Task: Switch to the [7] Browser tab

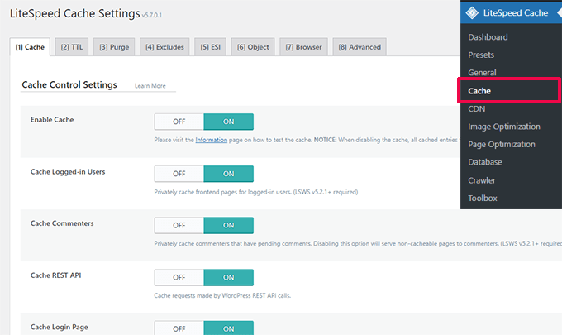Action: tap(303, 47)
